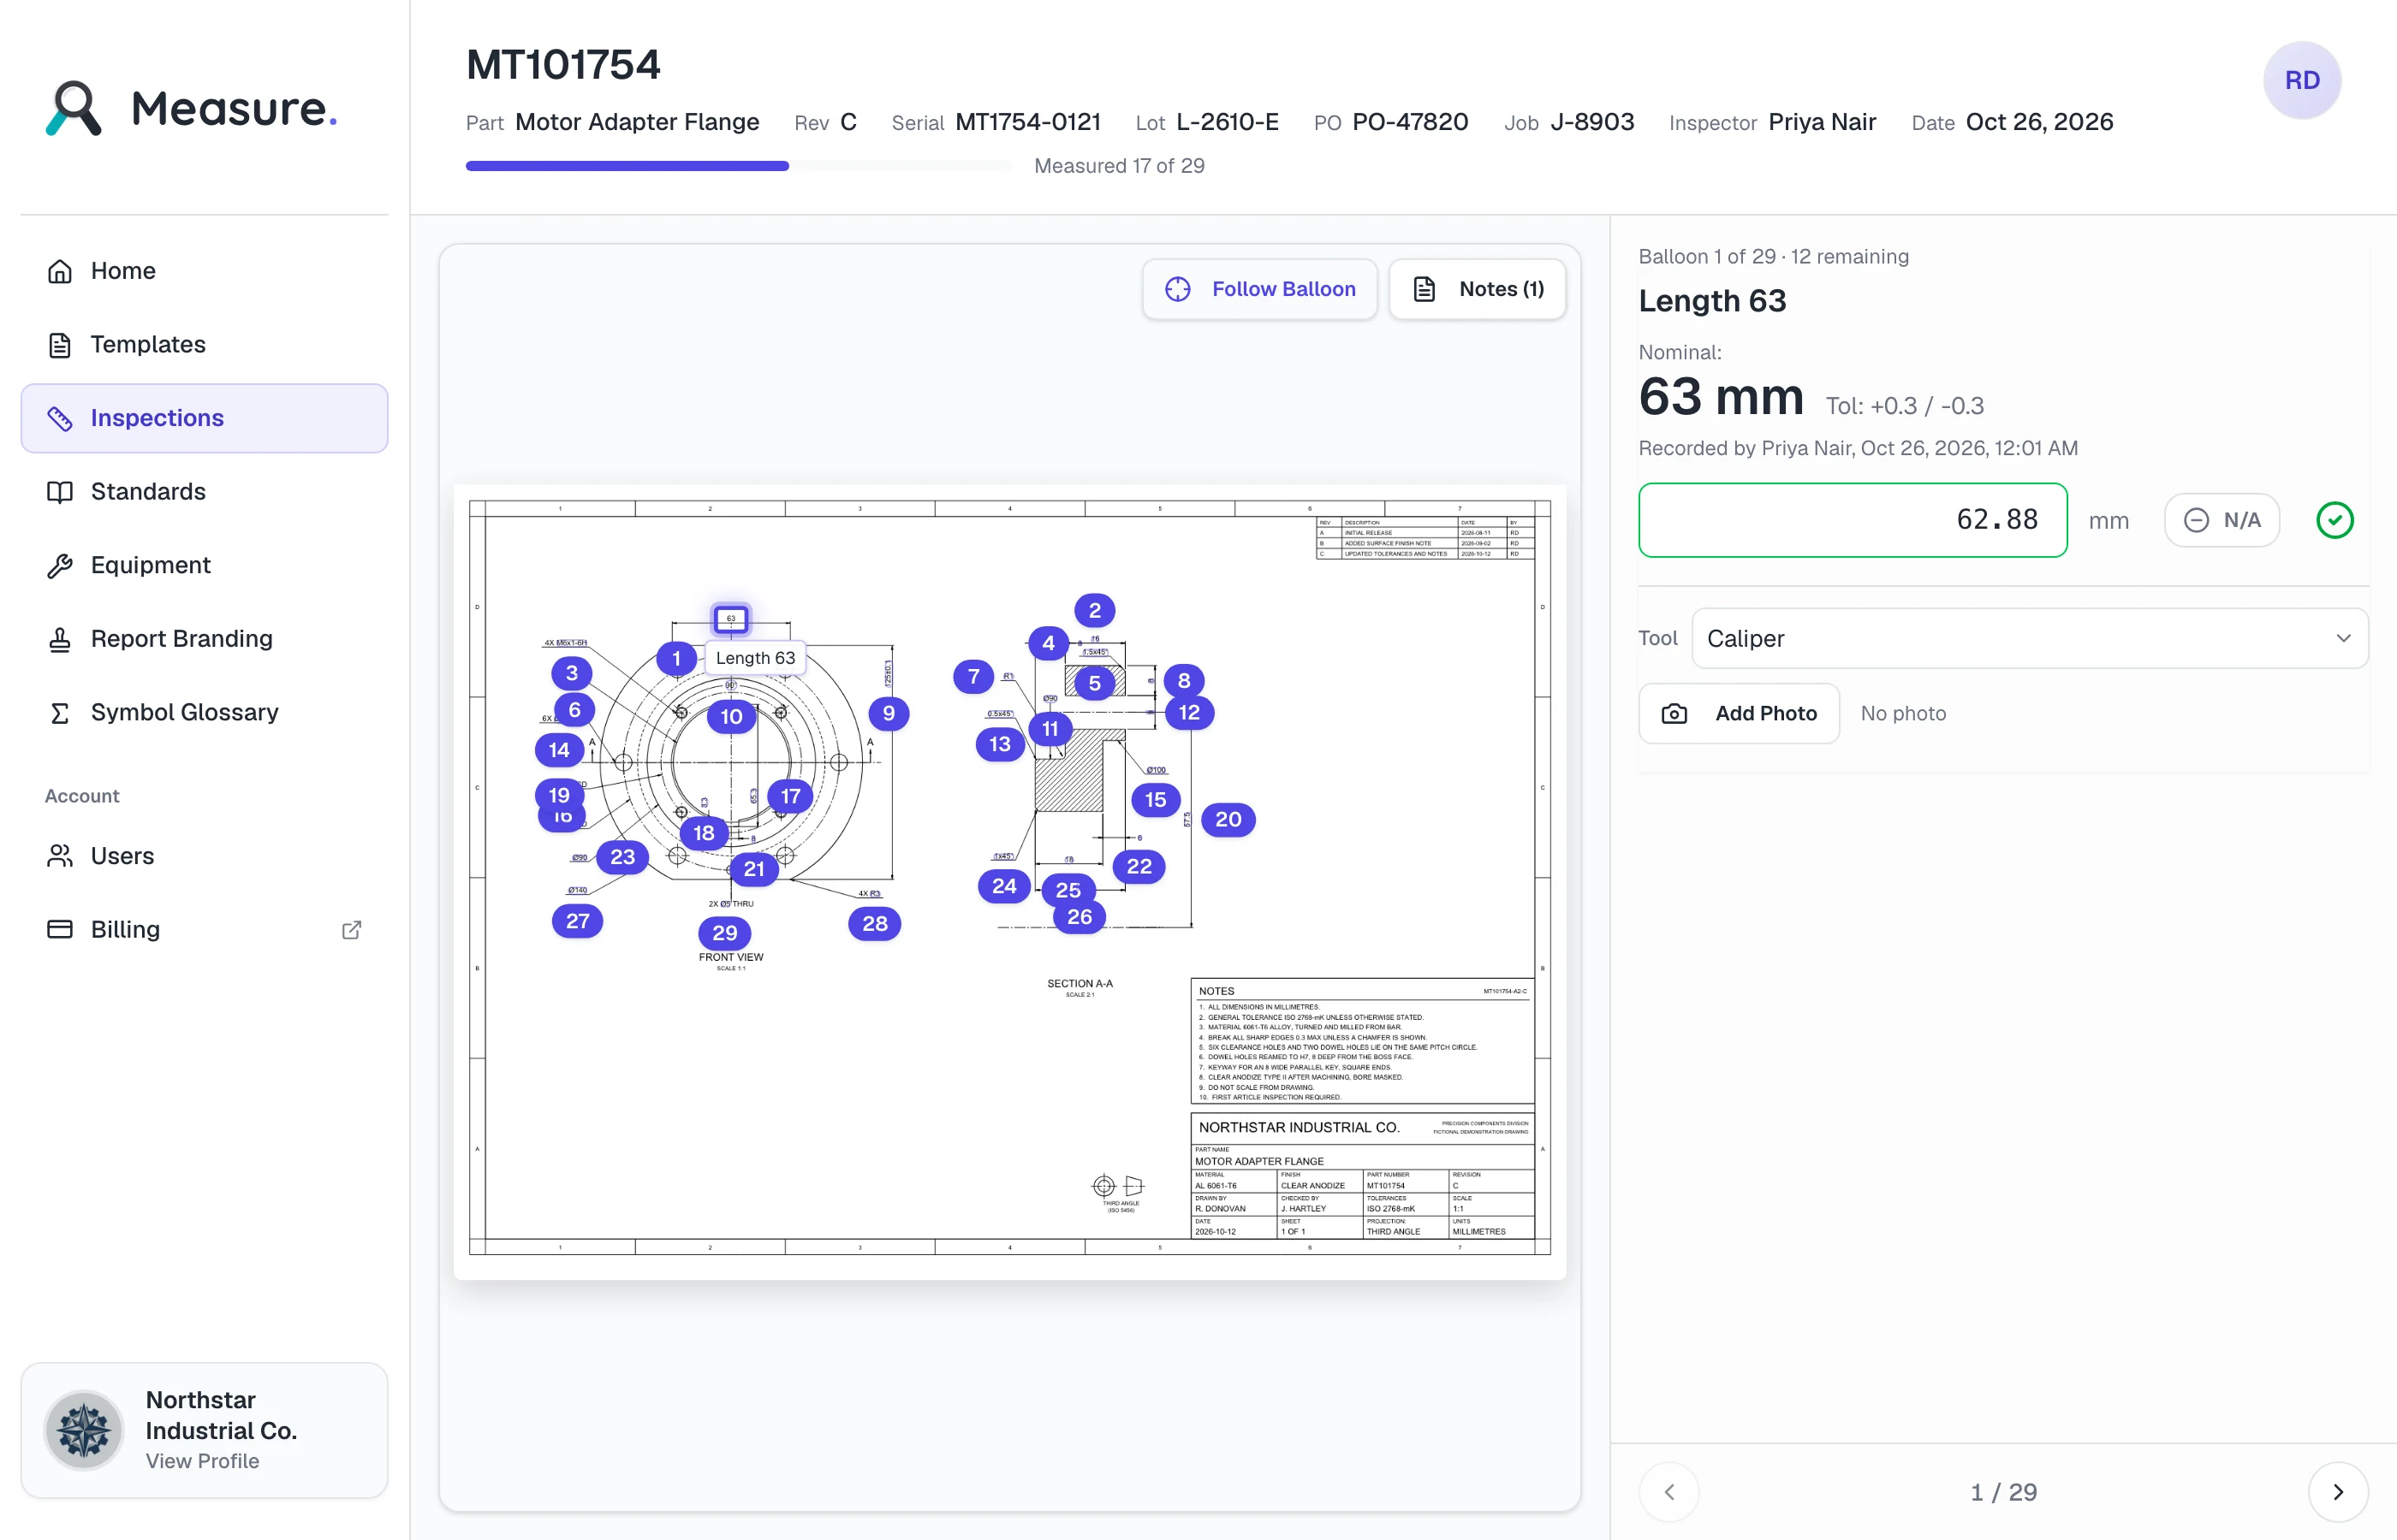Click the Symbol Glossary sigma icon
This screenshot has width=2397, height=1540.
point(60,712)
